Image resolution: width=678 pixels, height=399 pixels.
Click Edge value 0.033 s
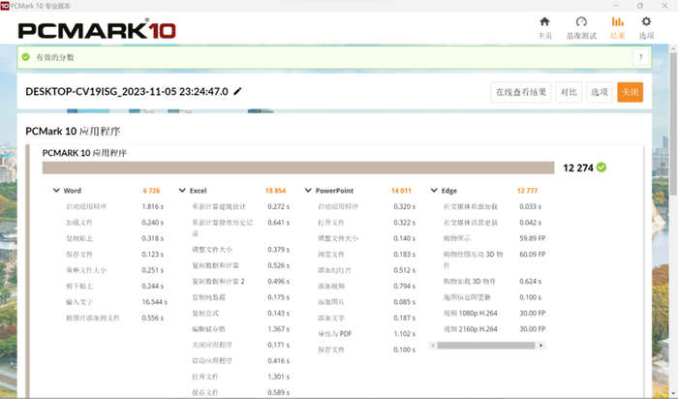pyautogui.click(x=530, y=206)
